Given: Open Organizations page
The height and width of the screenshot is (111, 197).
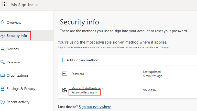Looking at the screenshot, I should [18, 76].
